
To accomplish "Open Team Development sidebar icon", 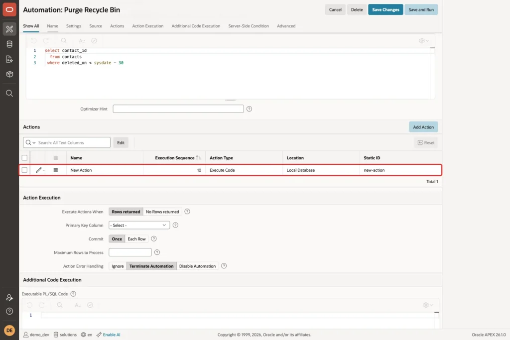I will tap(9, 59).
